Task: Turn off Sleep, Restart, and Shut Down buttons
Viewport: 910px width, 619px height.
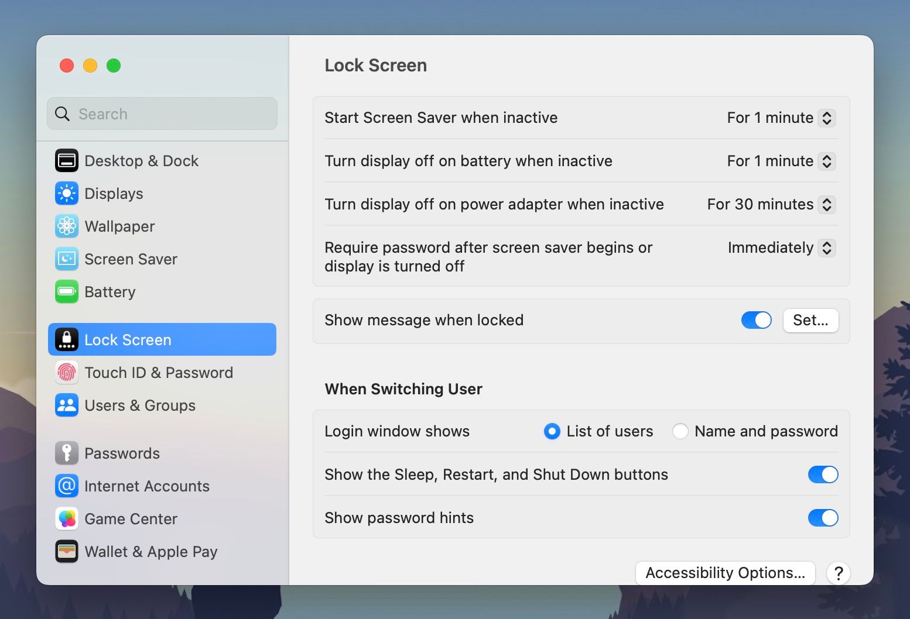Action: [823, 474]
